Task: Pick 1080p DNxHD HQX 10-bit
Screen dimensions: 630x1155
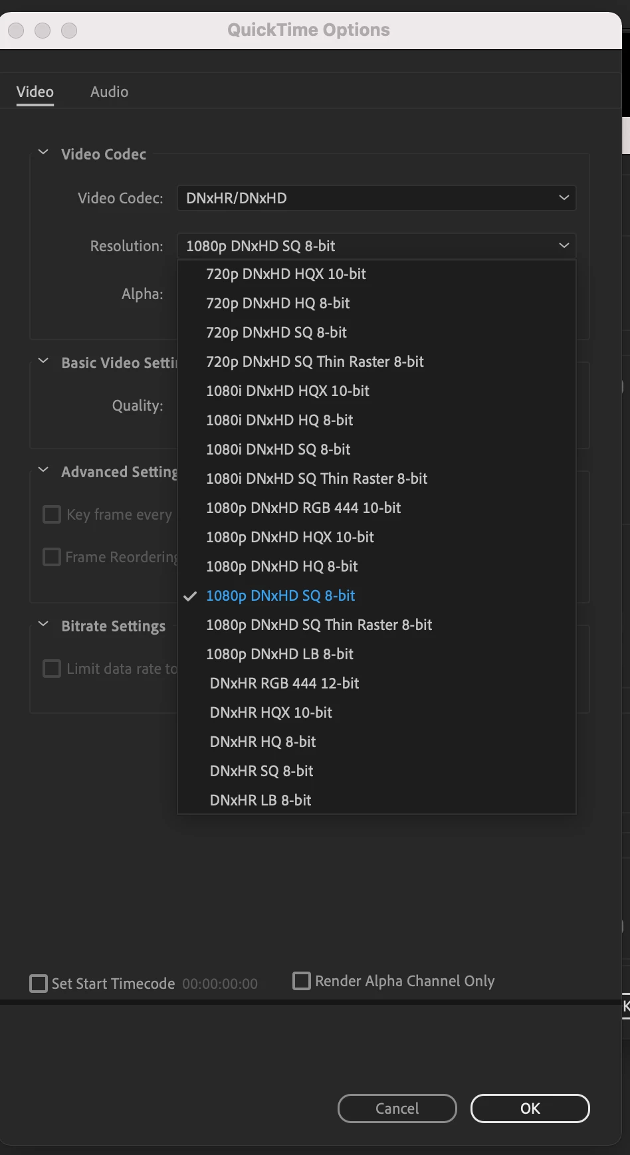Action: pos(376,537)
